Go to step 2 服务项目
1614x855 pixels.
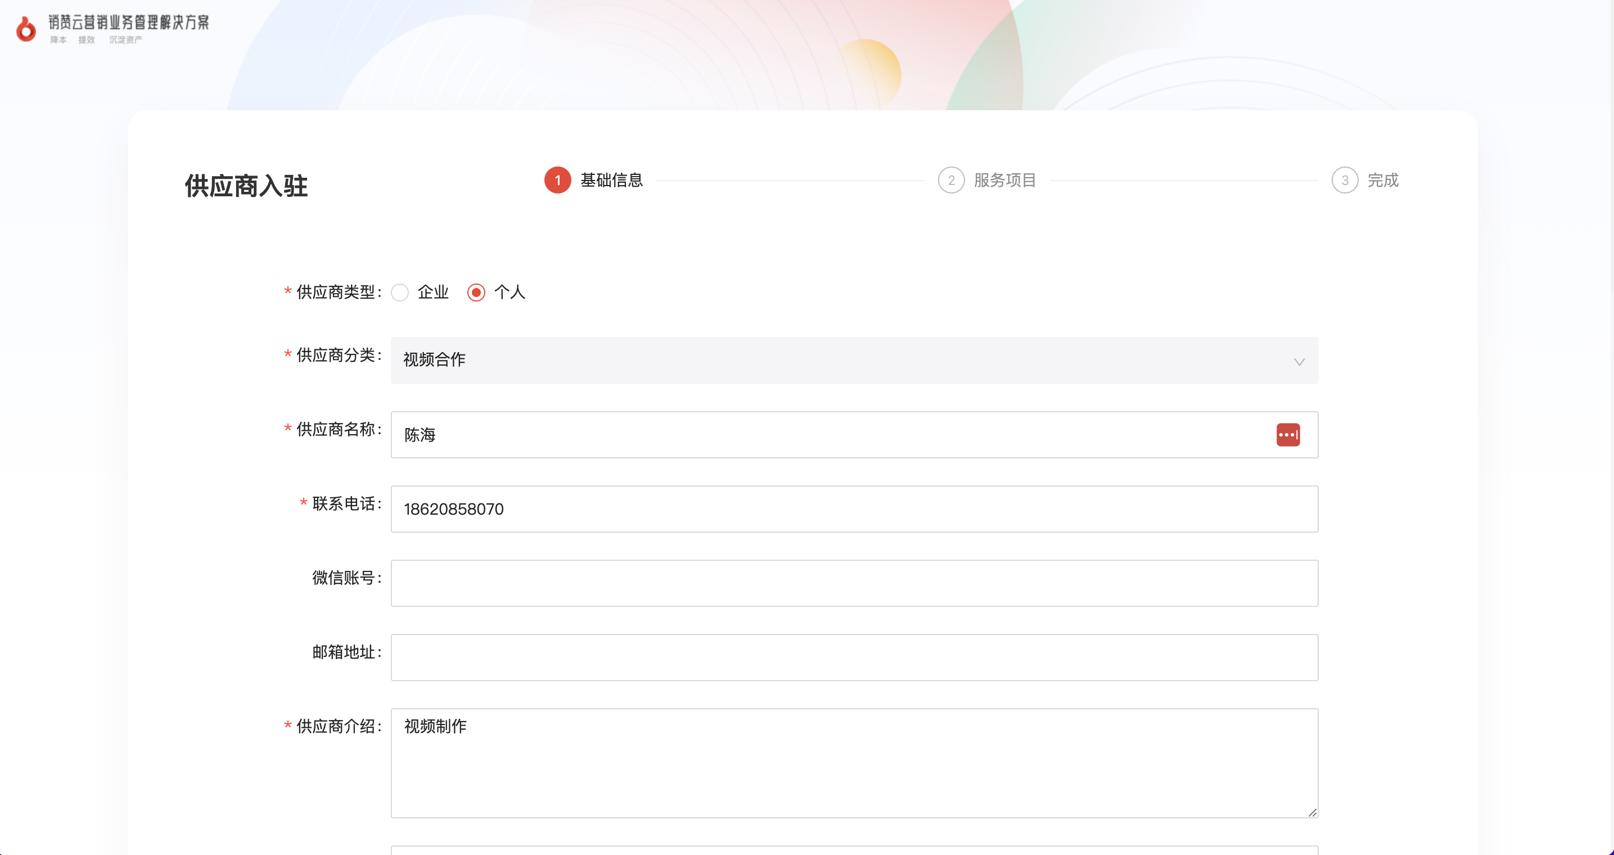[988, 181]
